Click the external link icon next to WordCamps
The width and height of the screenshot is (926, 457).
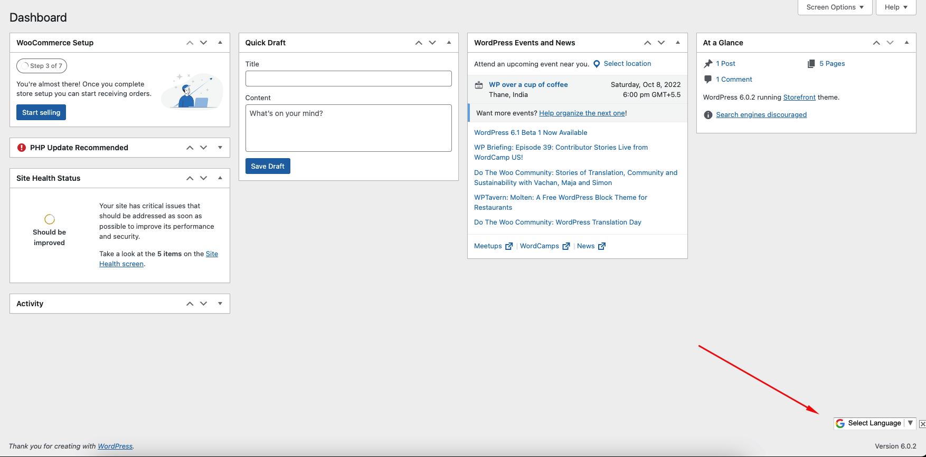pyautogui.click(x=566, y=246)
